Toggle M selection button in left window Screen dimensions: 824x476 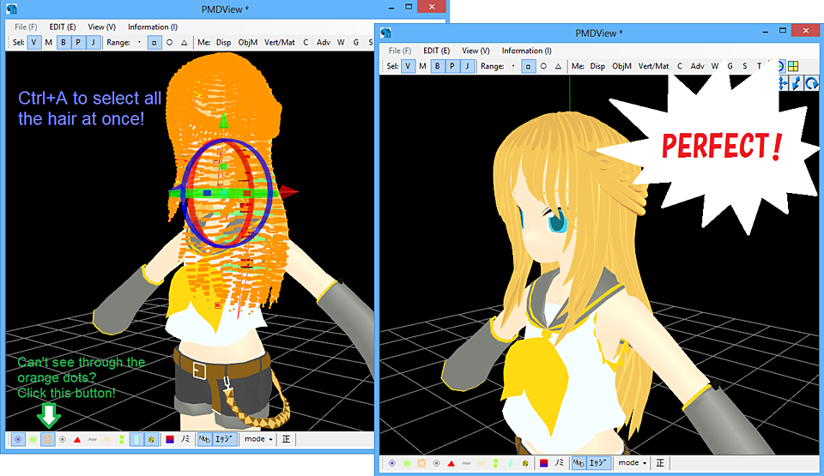48,43
